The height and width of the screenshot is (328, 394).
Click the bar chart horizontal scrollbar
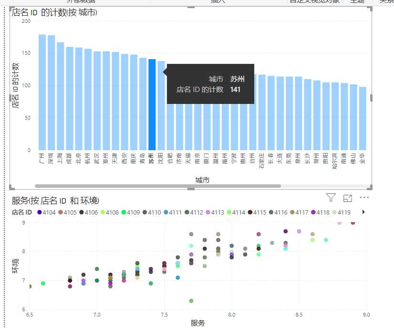point(158,186)
